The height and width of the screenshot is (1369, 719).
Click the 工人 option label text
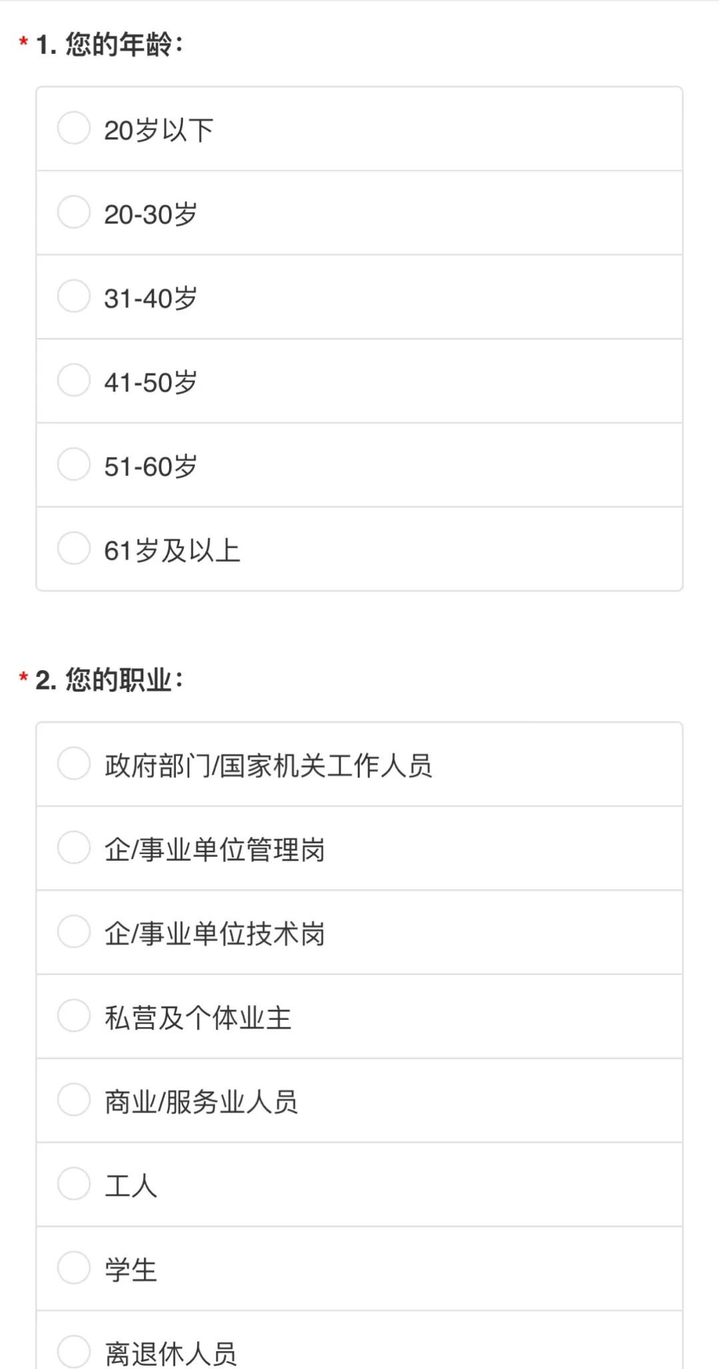(x=130, y=1186)
